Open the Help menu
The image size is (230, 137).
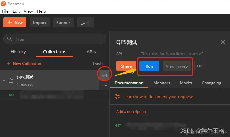41,11
